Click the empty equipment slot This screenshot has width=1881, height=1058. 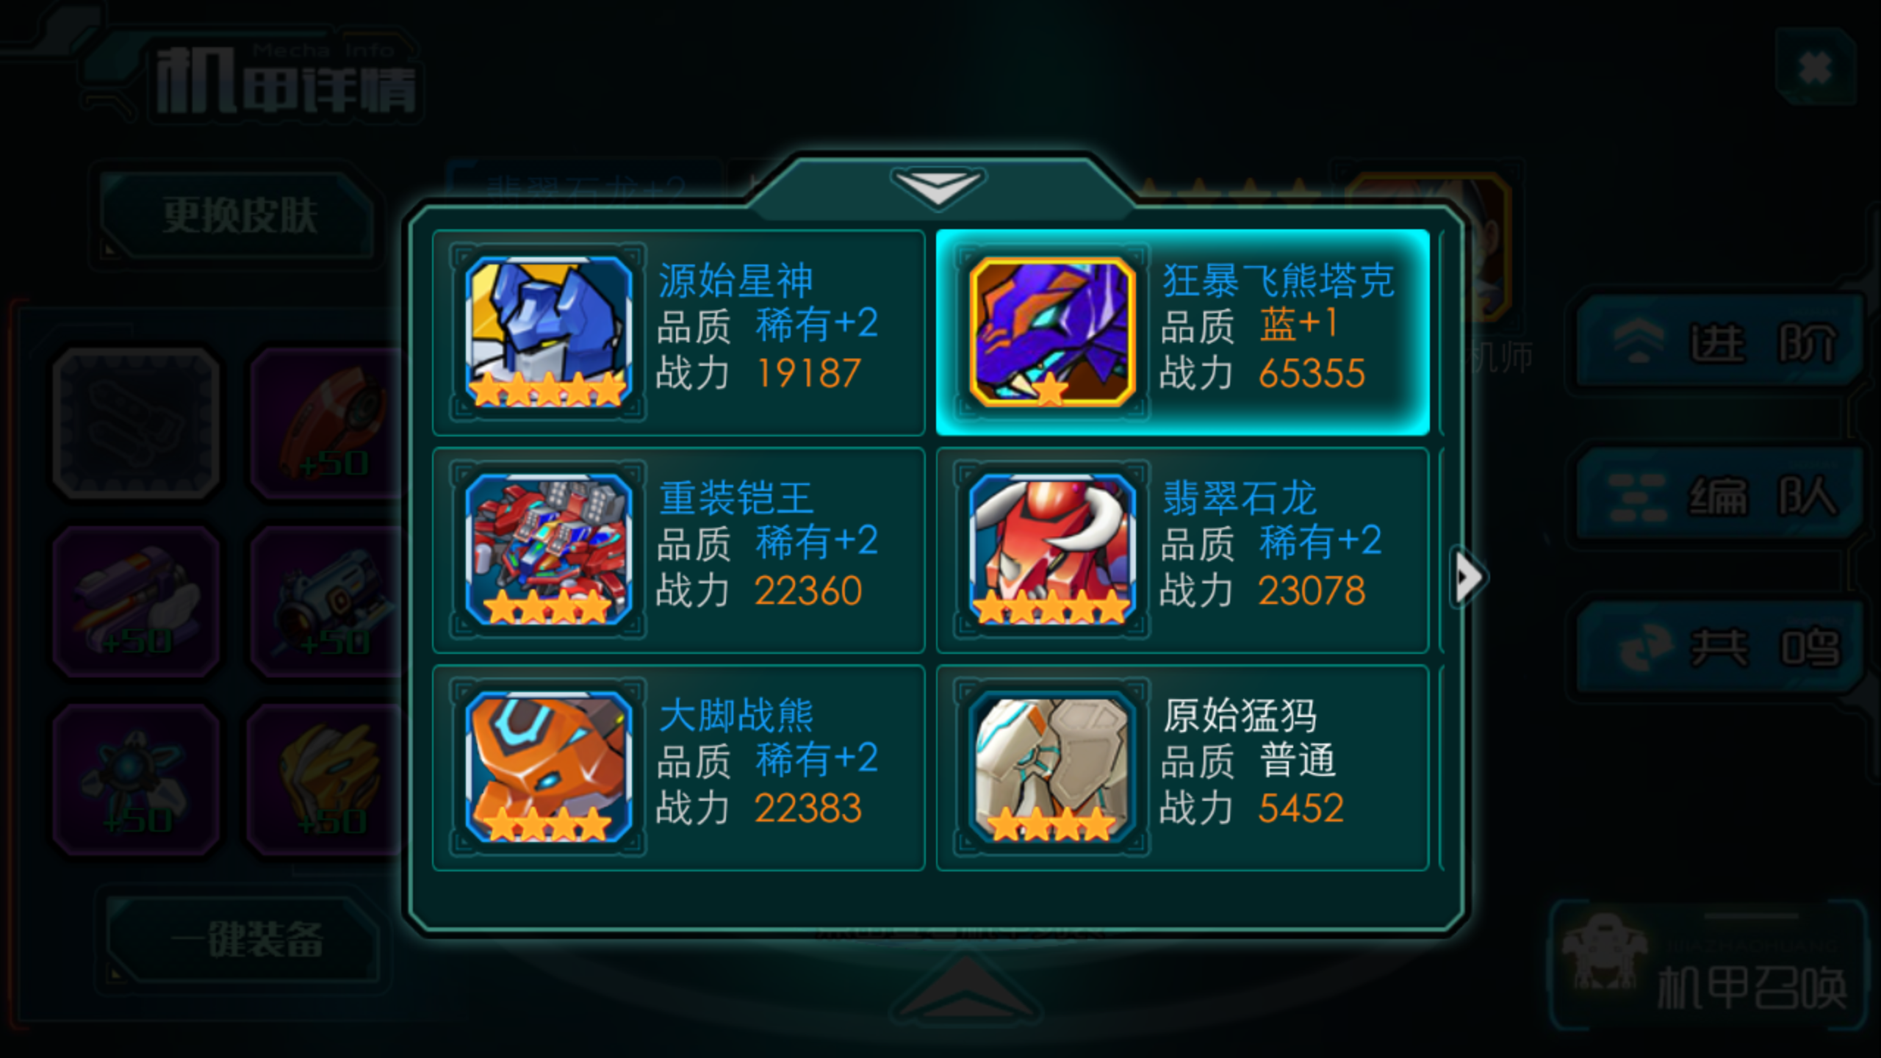pos(137,424)
